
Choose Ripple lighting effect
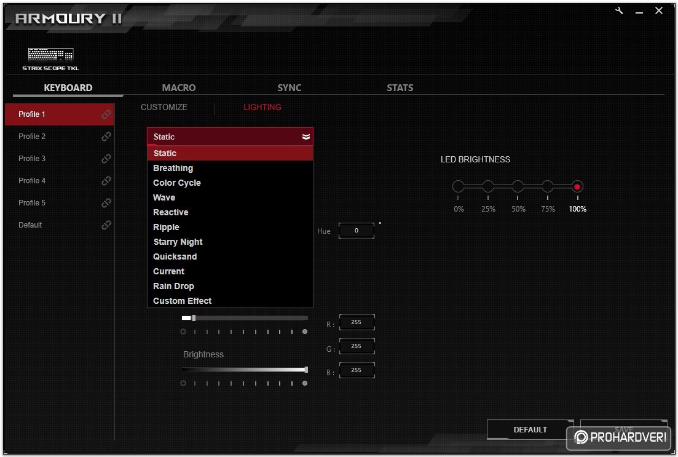(230, 227)
